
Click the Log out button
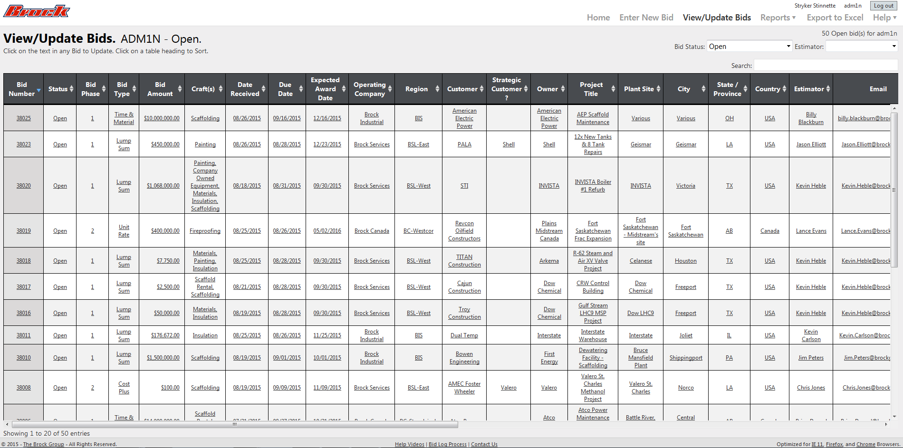coord(883,5)
